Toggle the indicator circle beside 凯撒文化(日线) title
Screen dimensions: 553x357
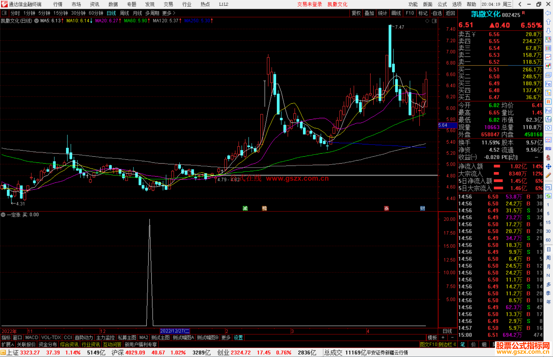point(37,21)
